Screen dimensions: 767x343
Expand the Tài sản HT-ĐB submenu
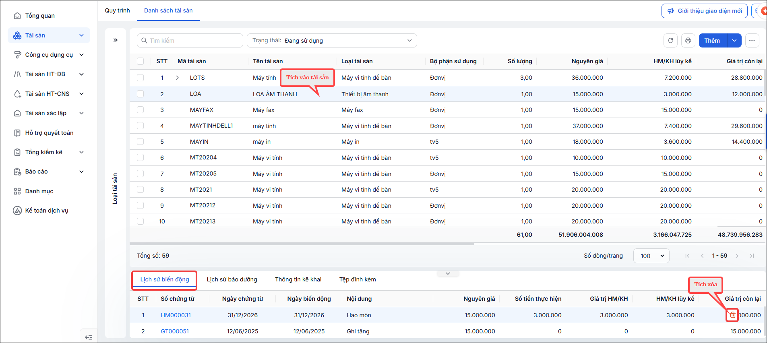(81, 74)
